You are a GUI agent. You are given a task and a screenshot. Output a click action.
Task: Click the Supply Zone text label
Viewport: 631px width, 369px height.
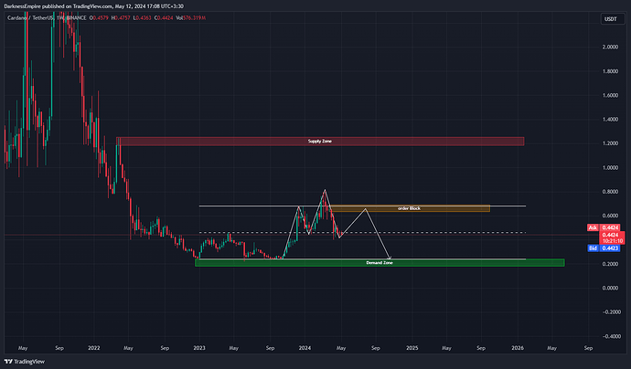tap(320, 142)
